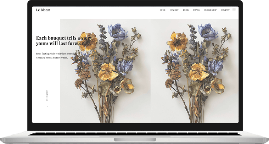Visit the ONLINE SHOP link
The height and width of the screenshot is (144, 269).
(x=210, y=10)
